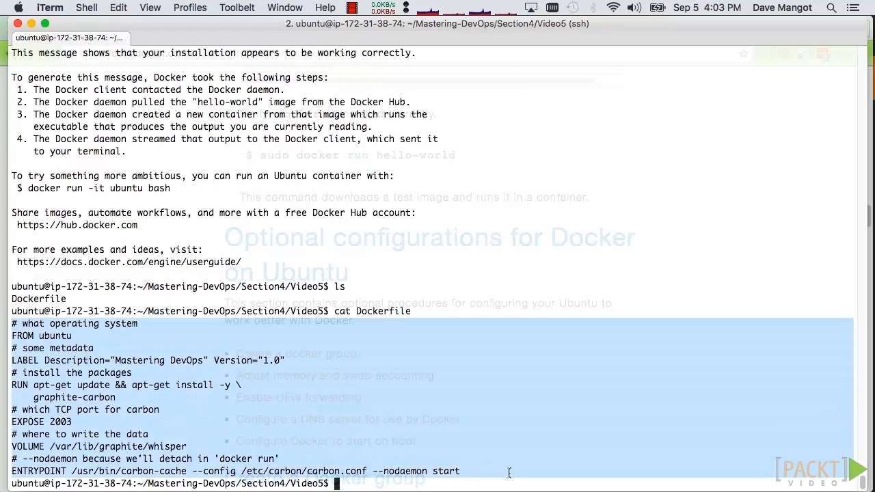The image size is (875, 492).
Task: Open the Edit menu
Action: (118, 8)
